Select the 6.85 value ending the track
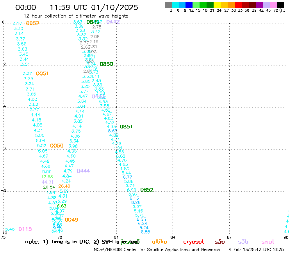Image resolution: width=289 pixels, height=253 pixels. [145, 232]
